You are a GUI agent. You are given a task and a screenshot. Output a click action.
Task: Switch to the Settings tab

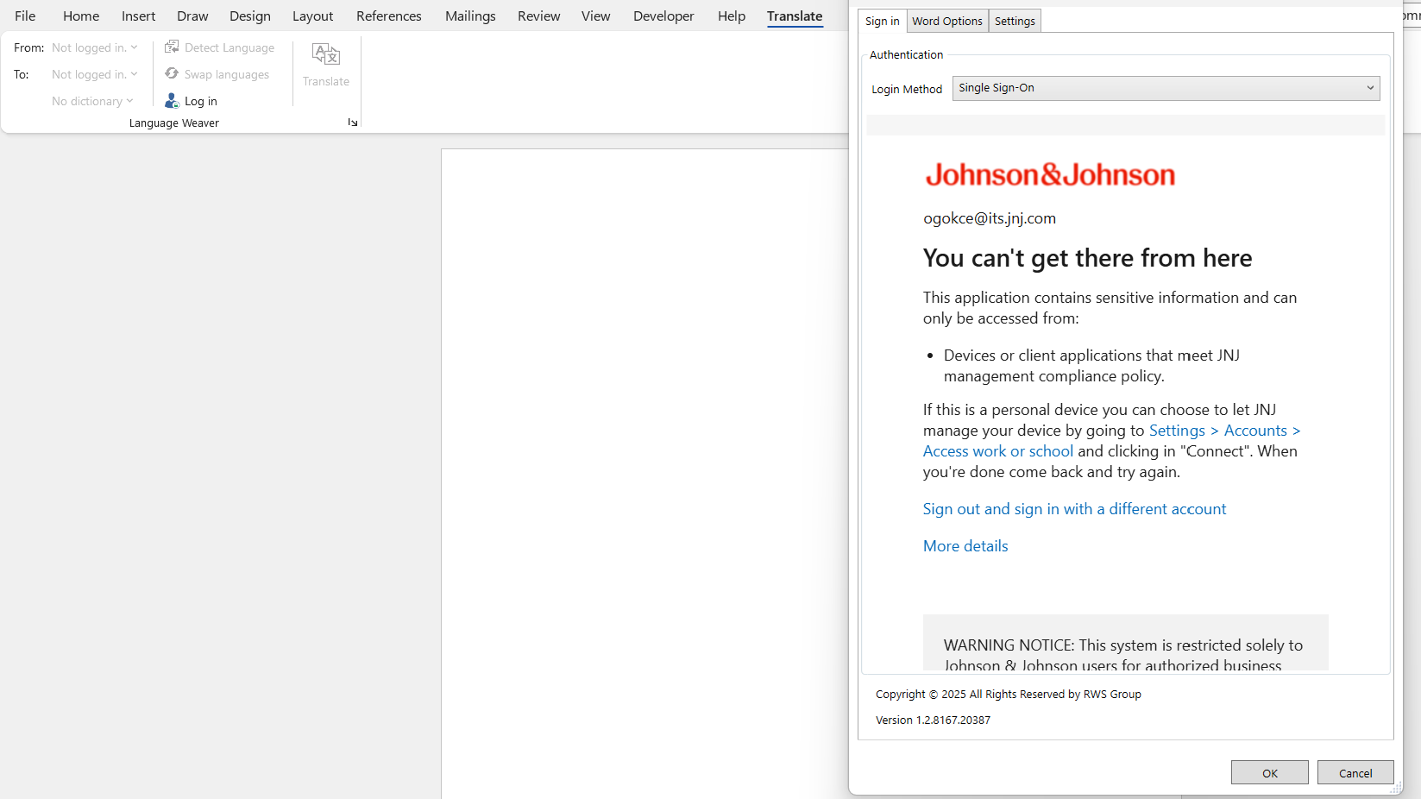[1014, 21]
